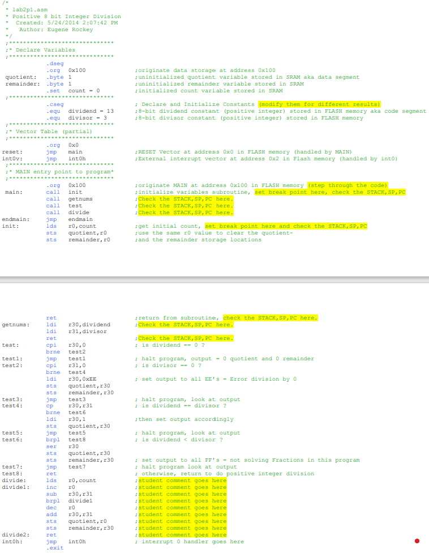Click the 'getnums:' label
The height and width of the screenshot is (554, 429).
(x=15, y=325)
